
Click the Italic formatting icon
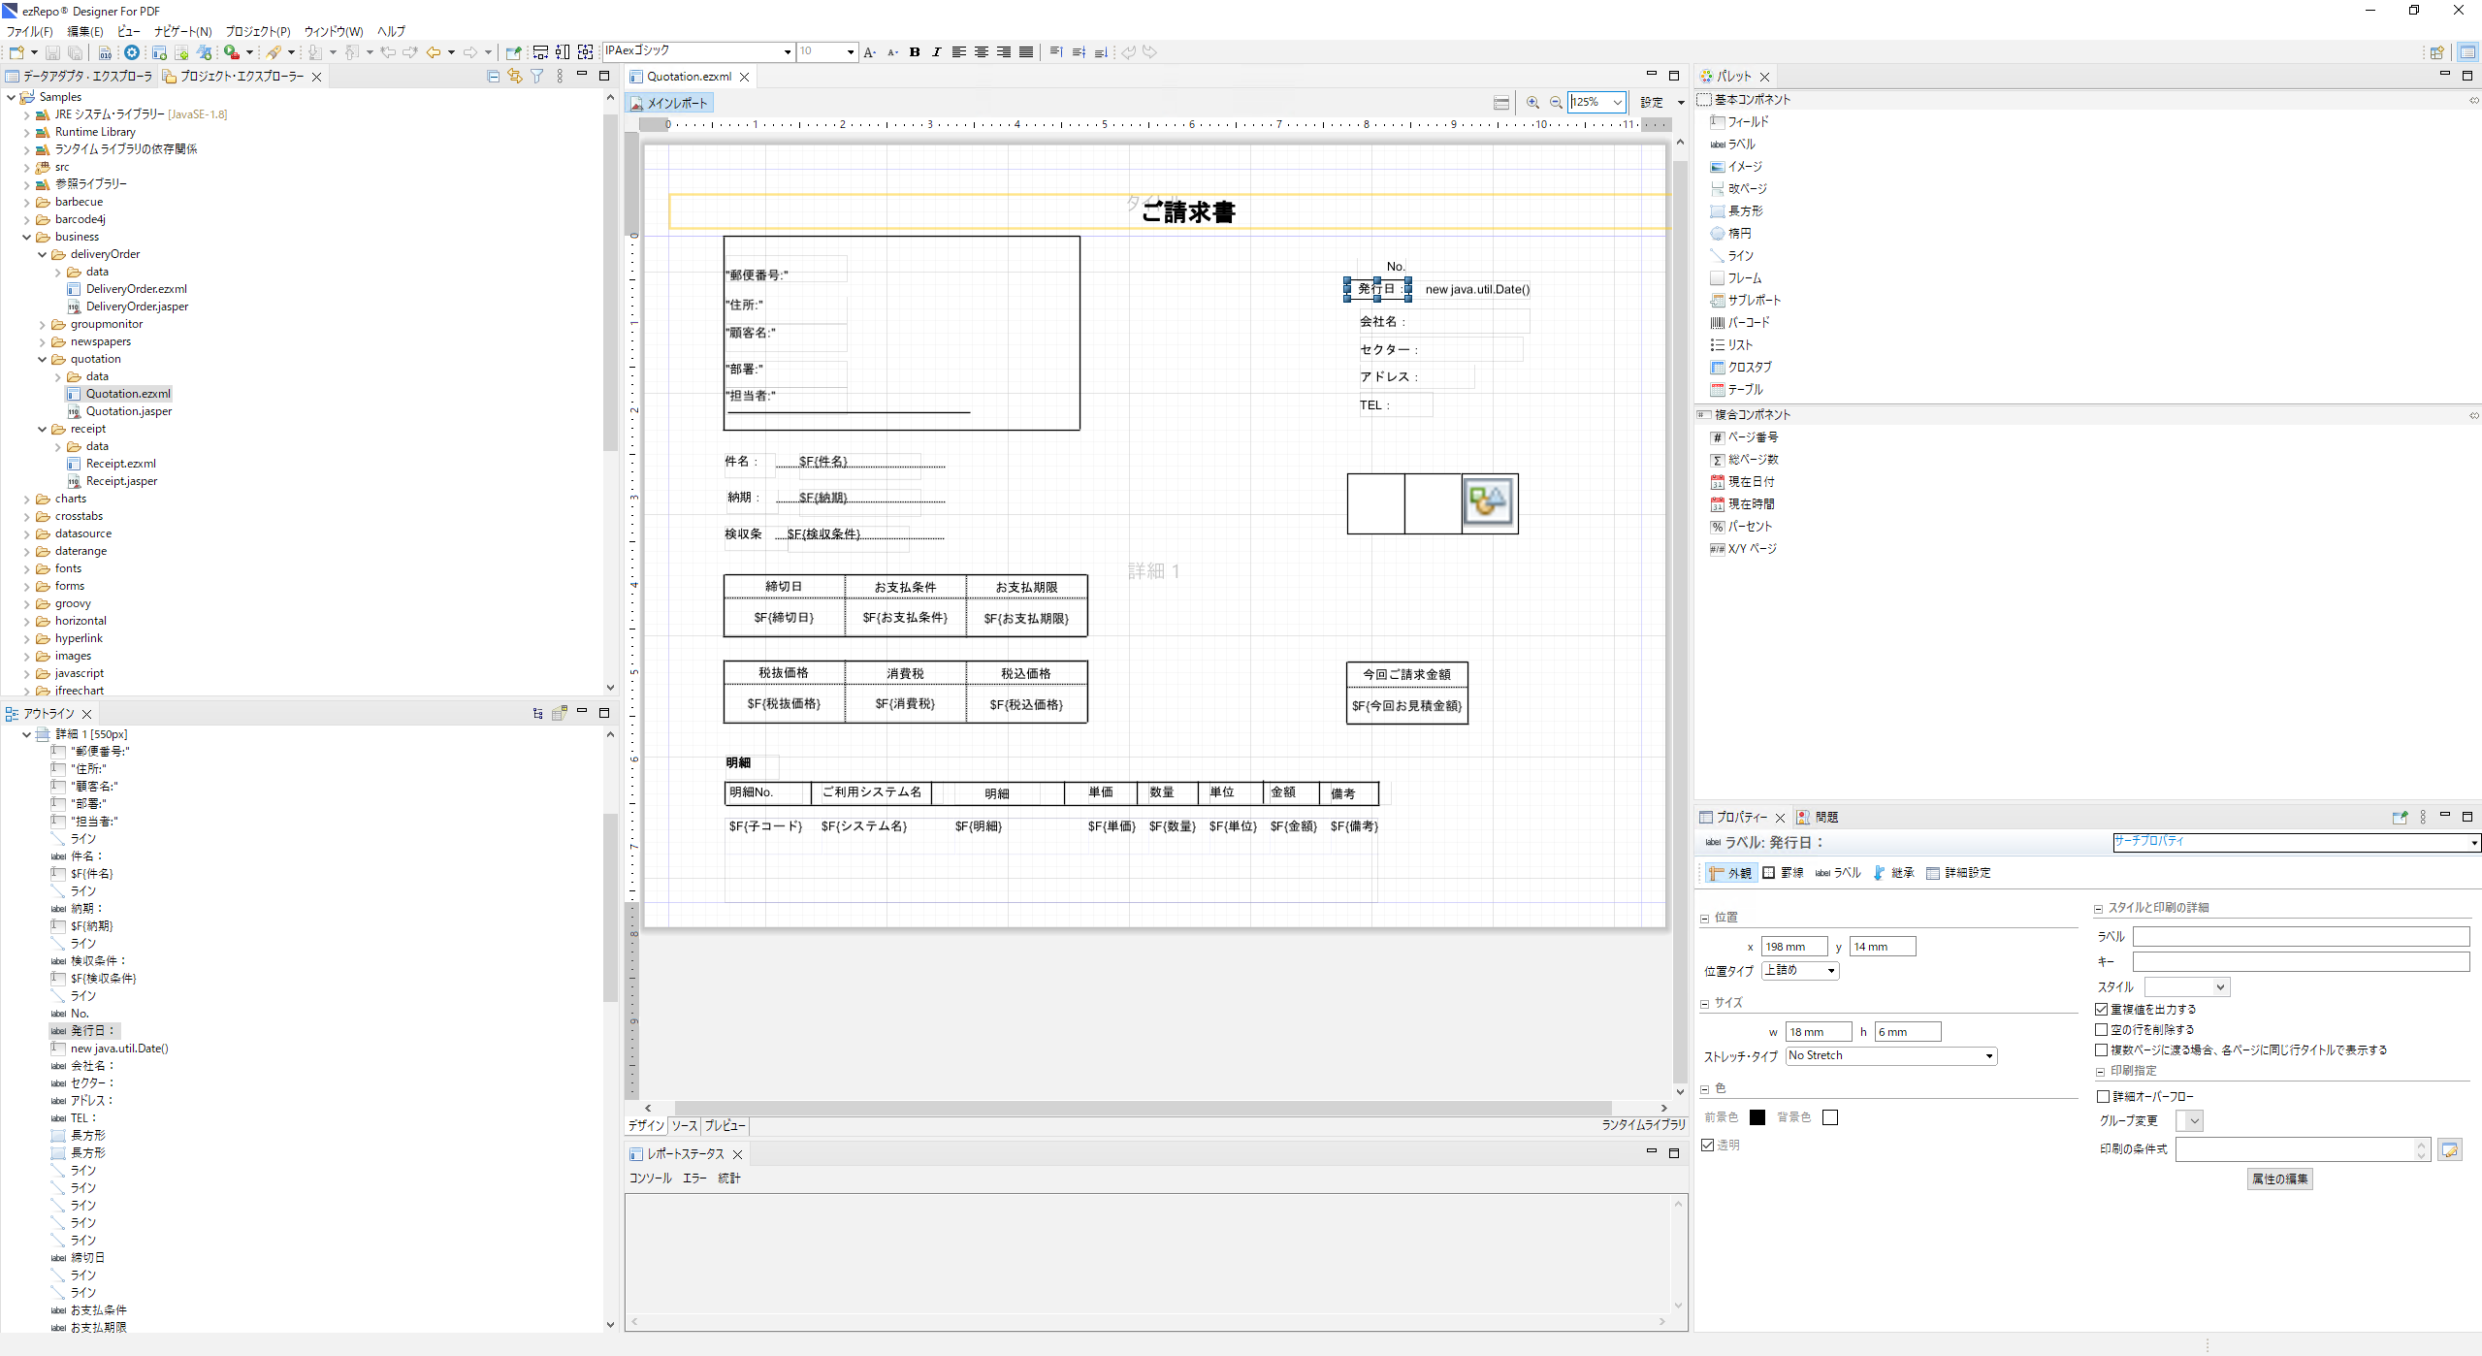pos(936,52)
